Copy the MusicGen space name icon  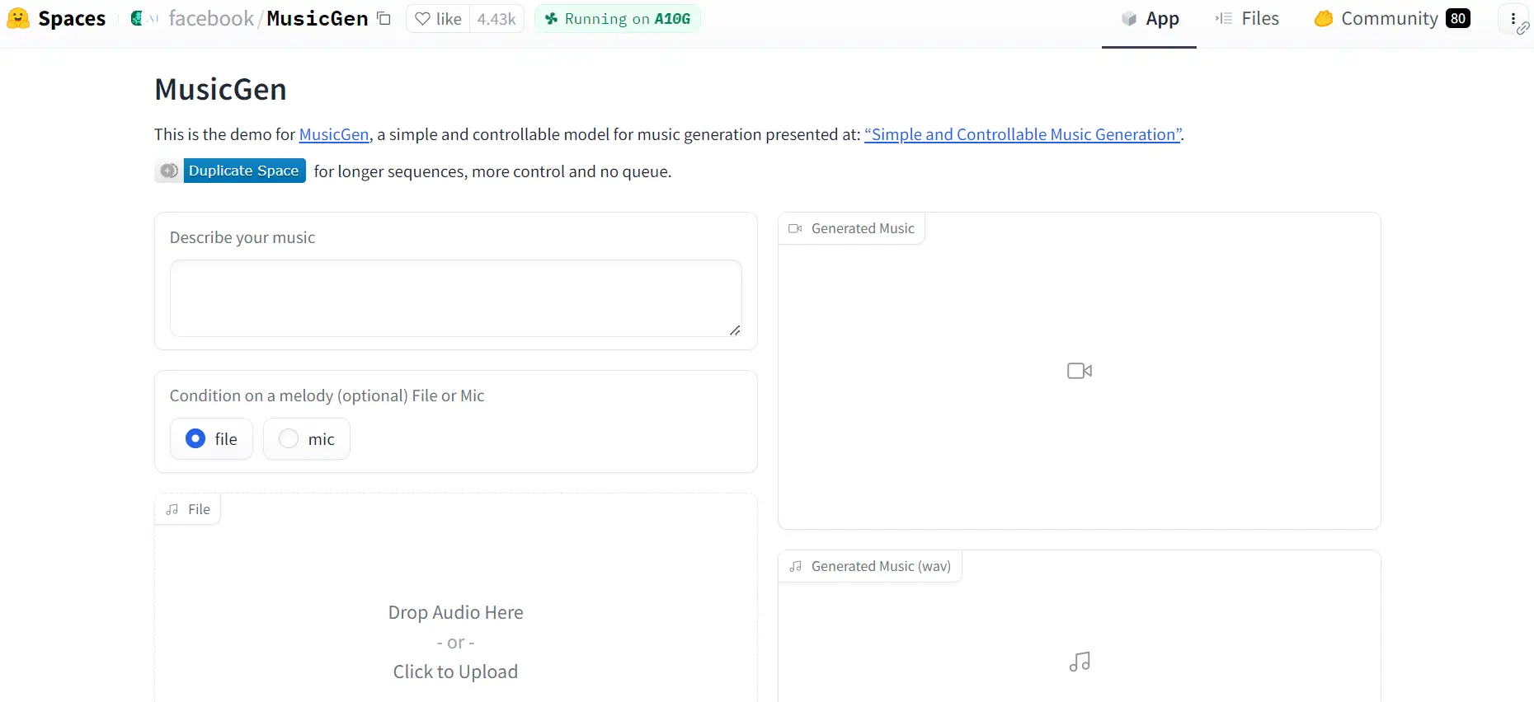383,18
